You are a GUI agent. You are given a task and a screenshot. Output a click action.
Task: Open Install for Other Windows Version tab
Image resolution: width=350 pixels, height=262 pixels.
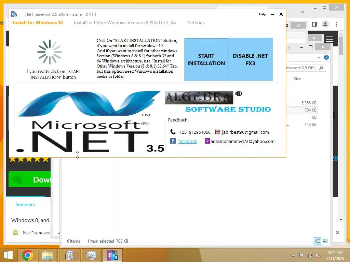[125, 23]
